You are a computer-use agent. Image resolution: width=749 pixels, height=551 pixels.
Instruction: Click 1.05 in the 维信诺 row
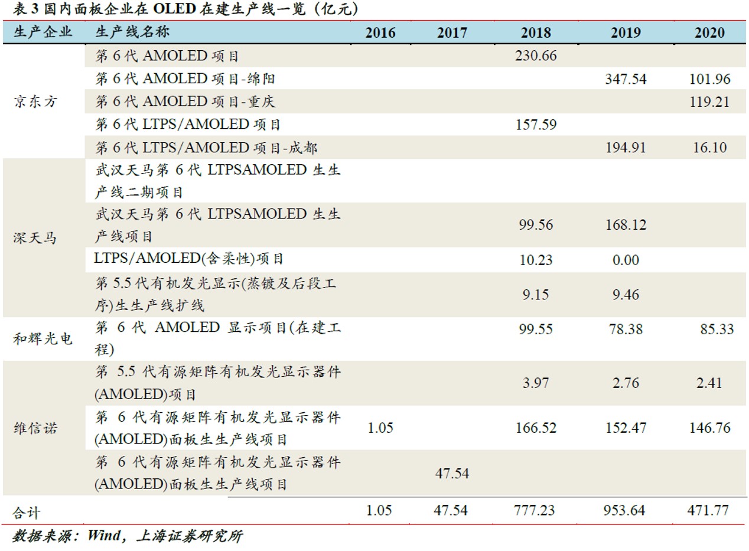click(x=380, y=428)
